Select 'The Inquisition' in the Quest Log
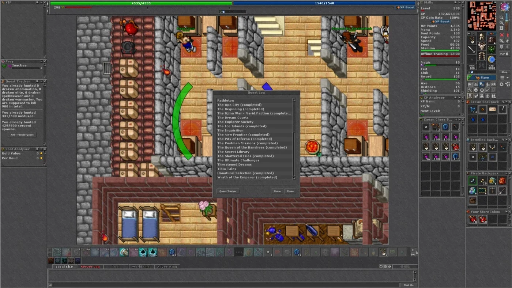 (255, 130)
